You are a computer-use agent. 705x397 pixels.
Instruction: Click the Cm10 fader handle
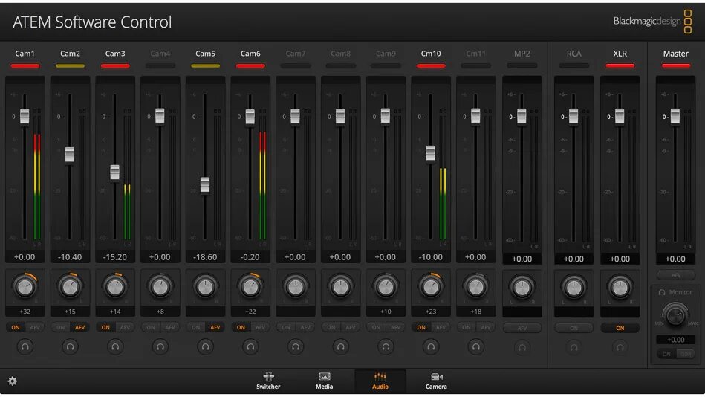[x=430, y=153]
